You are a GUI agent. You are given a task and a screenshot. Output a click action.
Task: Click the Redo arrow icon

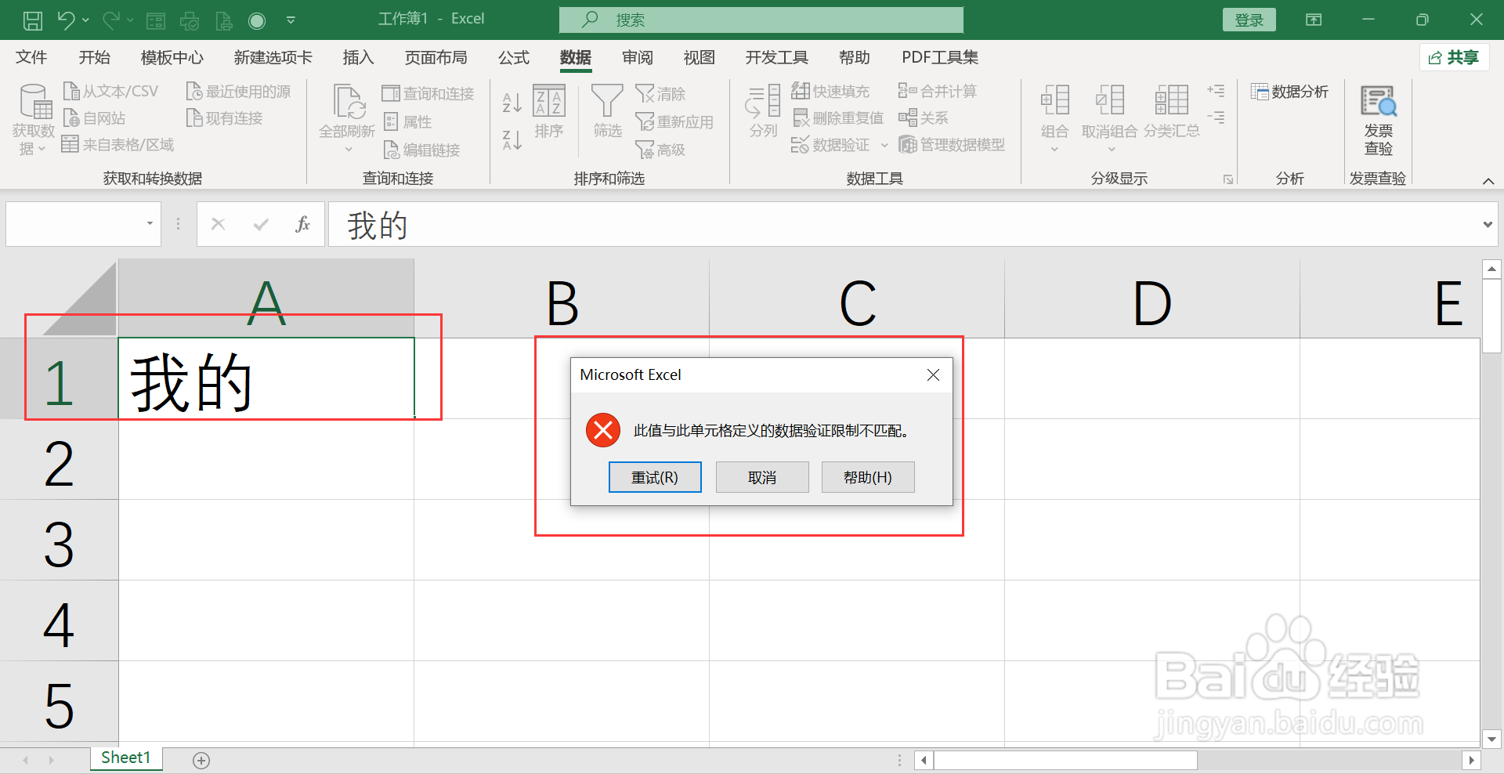110,20
